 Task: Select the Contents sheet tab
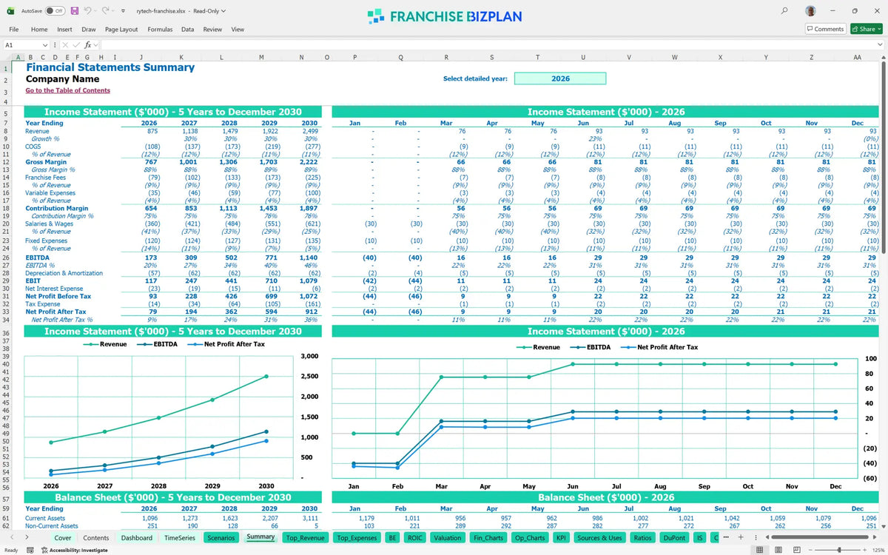pyautogui.click(x=96, y=538)
